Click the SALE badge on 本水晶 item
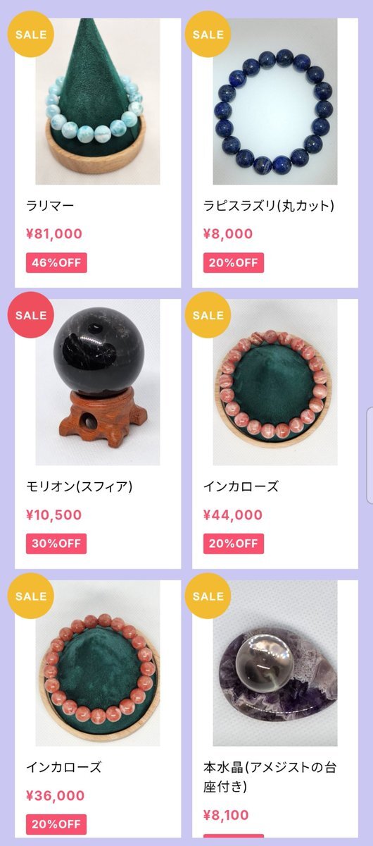The height and width of the screenshot is (846, 373). pyautogui.click(x=208, y=596)
